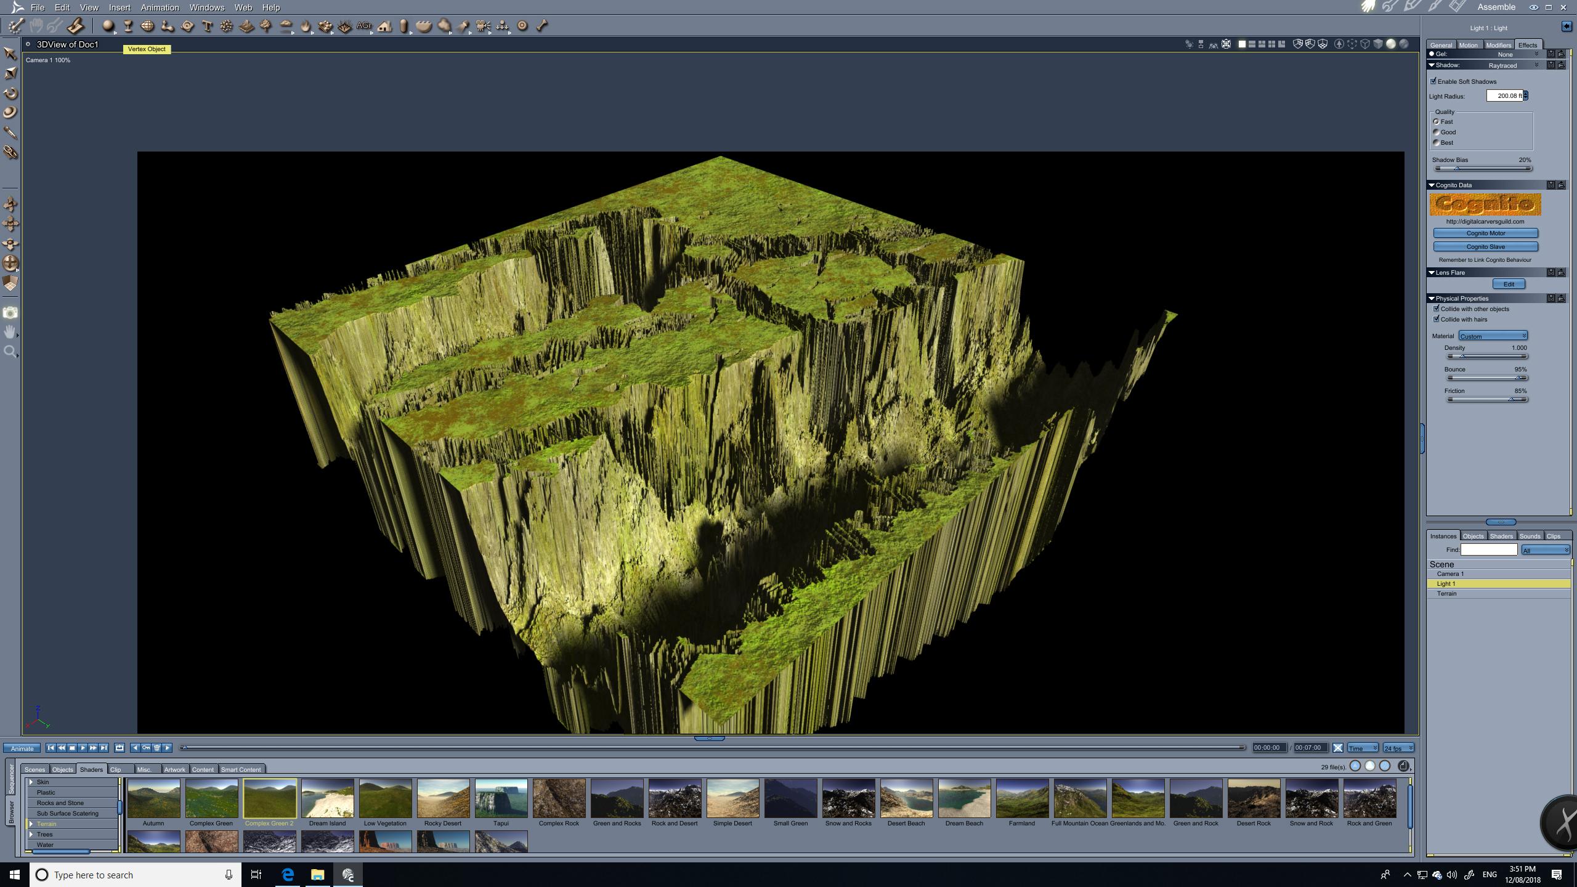Image resolution: width=1577 pixels, height=887 pixels.
Task: Click the Fire primitive tool
Action: click(x=306, y=26)
